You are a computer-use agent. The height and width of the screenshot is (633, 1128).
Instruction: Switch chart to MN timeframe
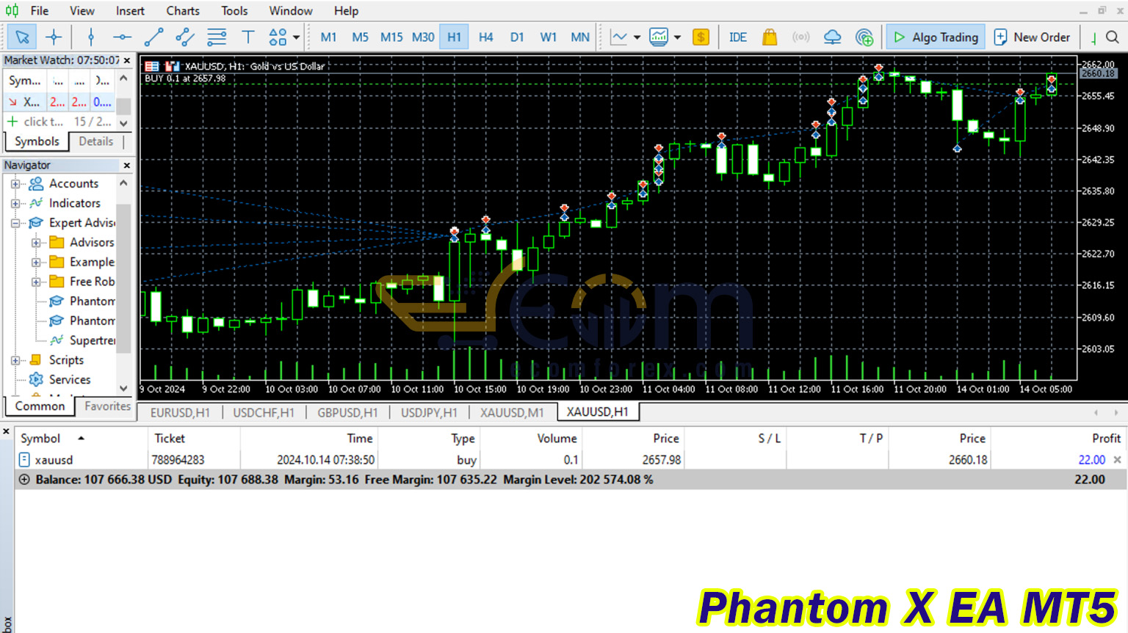click(x=580, y=37)
